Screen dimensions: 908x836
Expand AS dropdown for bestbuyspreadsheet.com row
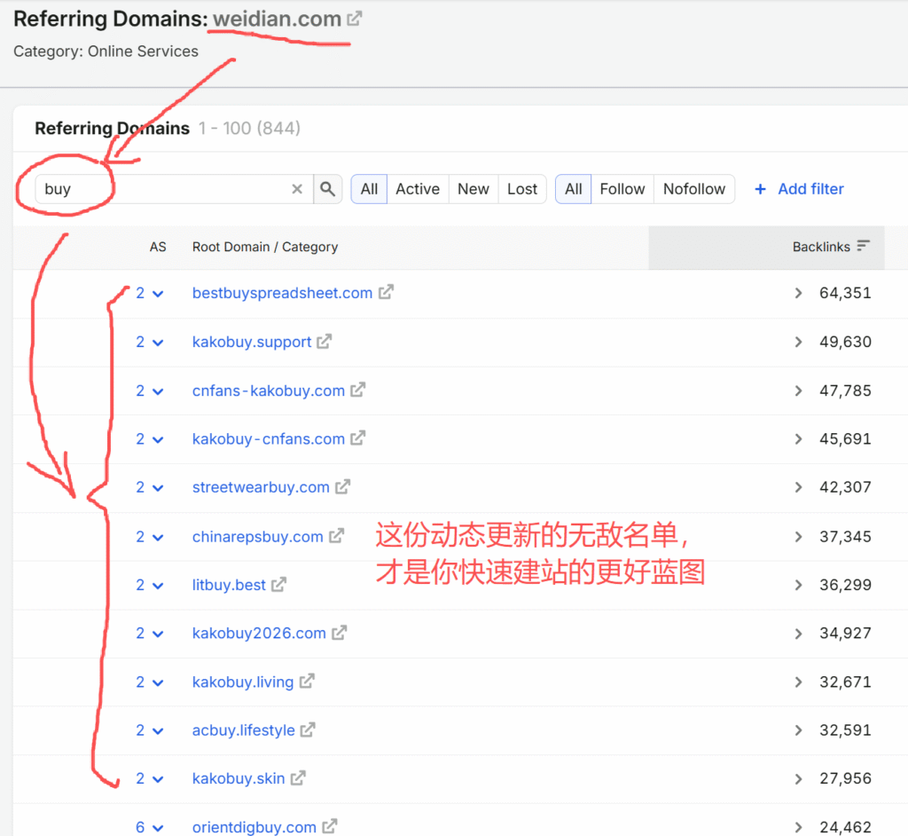[158, 294]
